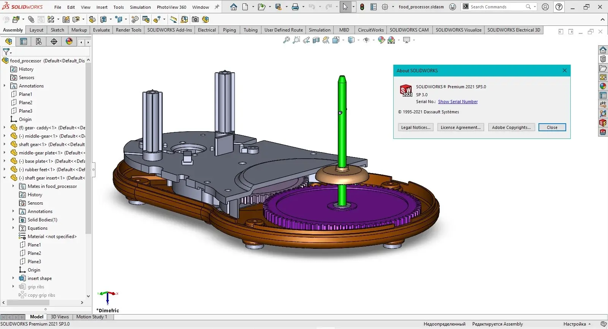Toggle Hide/Show Items eye icon

(x=366, y=40)
